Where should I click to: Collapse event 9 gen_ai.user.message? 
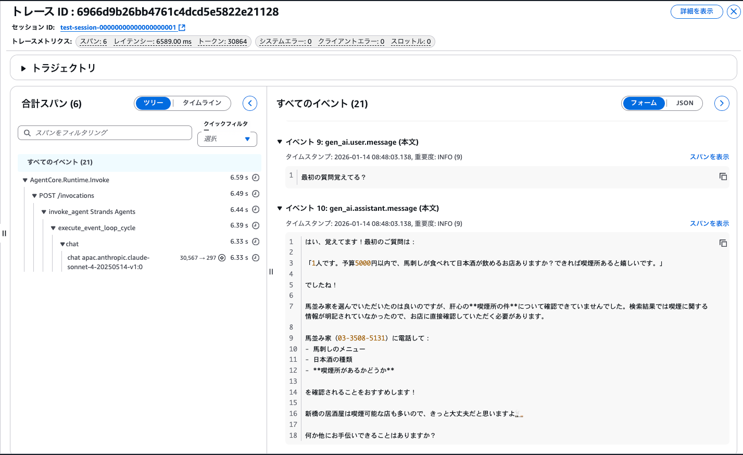[x=280, y=142]
